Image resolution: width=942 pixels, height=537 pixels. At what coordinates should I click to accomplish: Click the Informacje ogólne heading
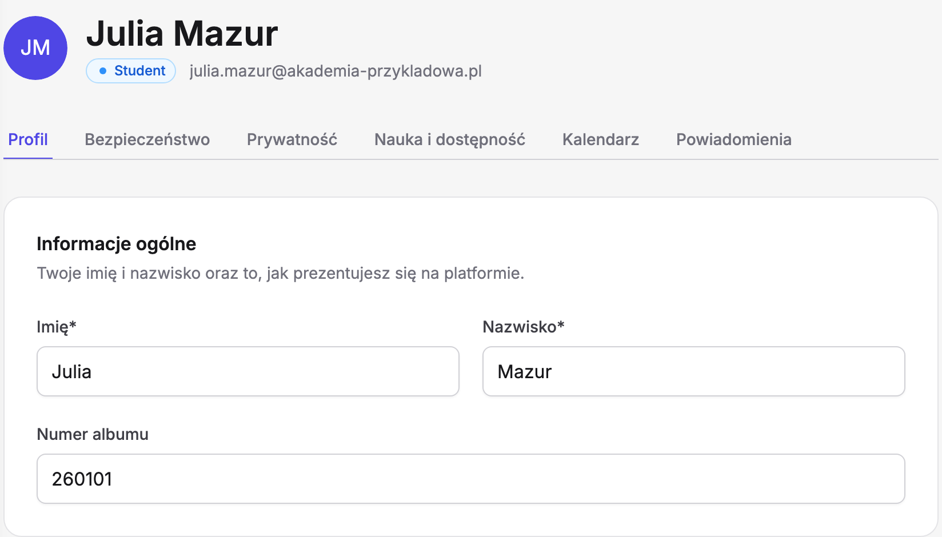point(117,244)
